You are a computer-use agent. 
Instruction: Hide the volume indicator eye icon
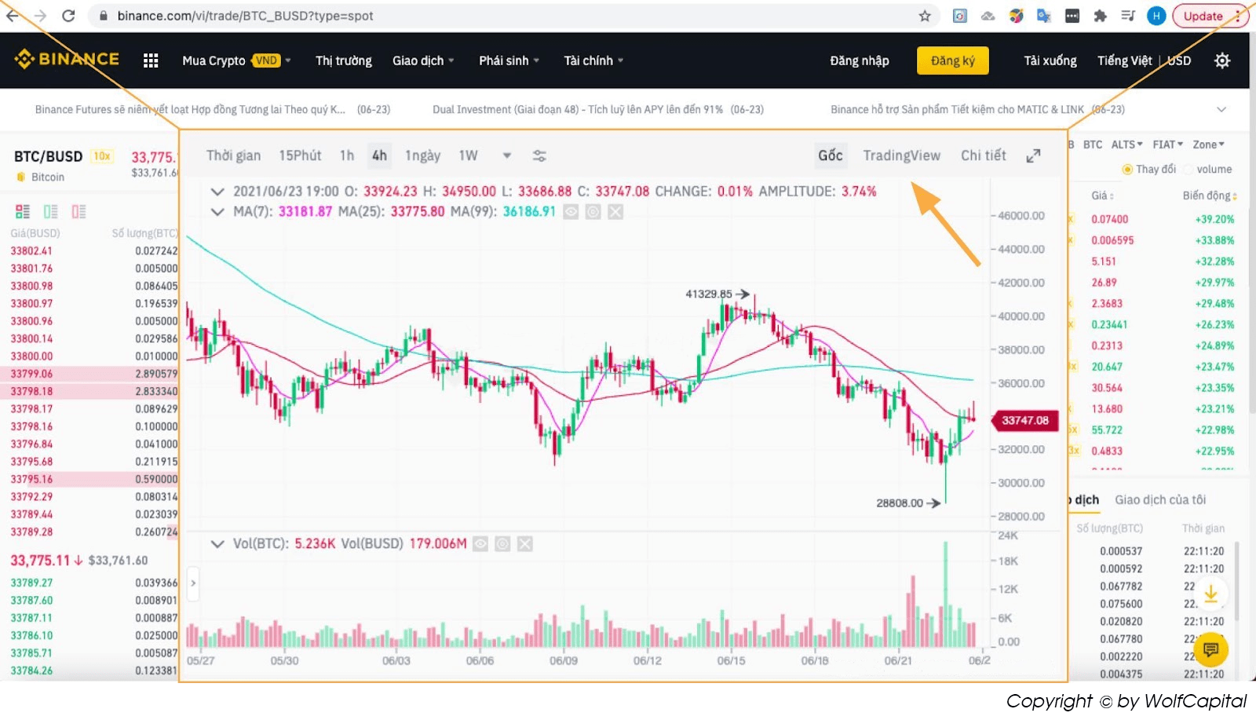(480, 543)
